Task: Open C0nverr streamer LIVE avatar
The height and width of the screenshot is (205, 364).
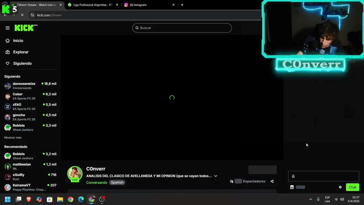Action: (x=75, y=174)
